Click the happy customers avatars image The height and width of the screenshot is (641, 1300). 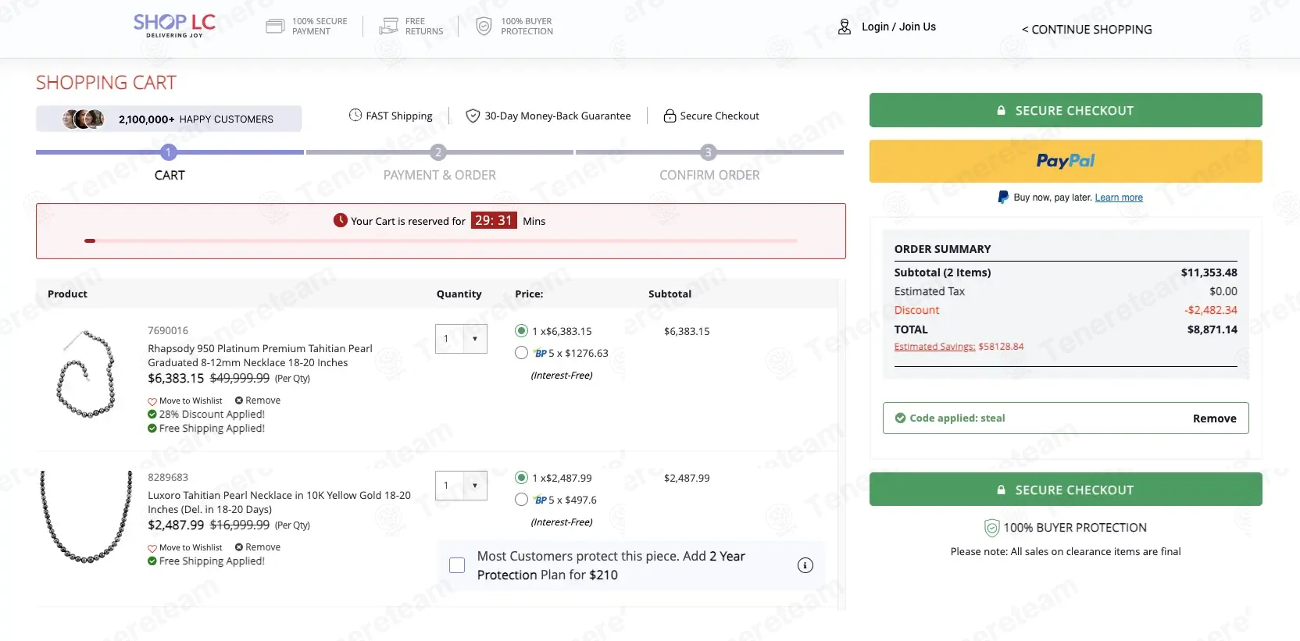pyautogui.click(x=84, y=119)
